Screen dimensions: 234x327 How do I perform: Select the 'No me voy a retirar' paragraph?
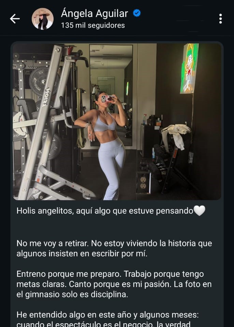point(114,248)
